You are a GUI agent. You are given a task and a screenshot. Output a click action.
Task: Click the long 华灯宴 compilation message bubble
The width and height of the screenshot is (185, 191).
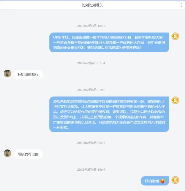[109, 114]
